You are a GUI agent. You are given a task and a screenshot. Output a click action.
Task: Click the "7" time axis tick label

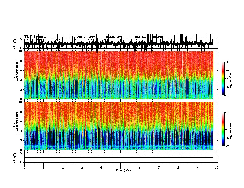click(159, 168)
